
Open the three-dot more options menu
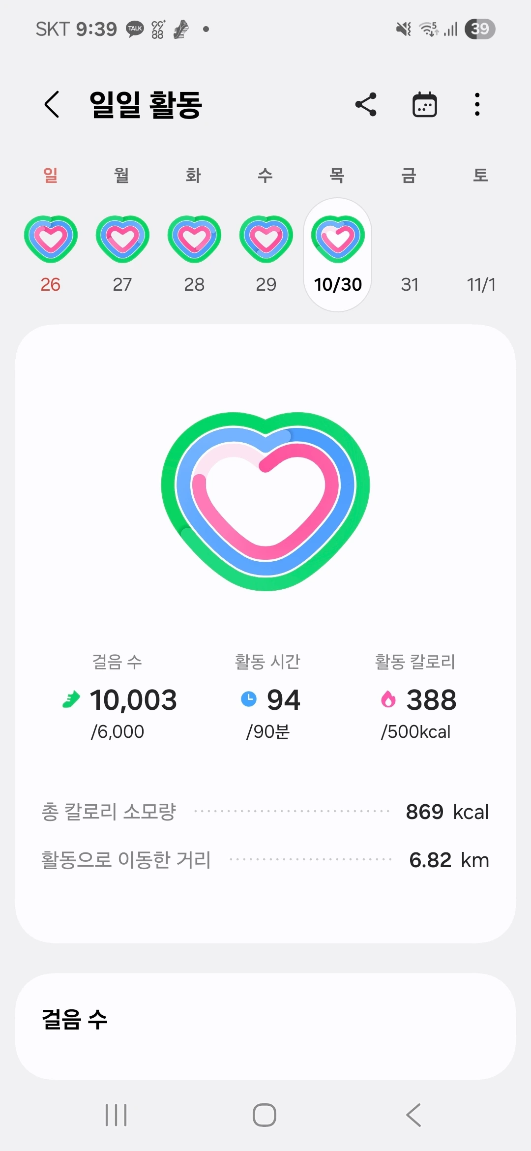477,104
